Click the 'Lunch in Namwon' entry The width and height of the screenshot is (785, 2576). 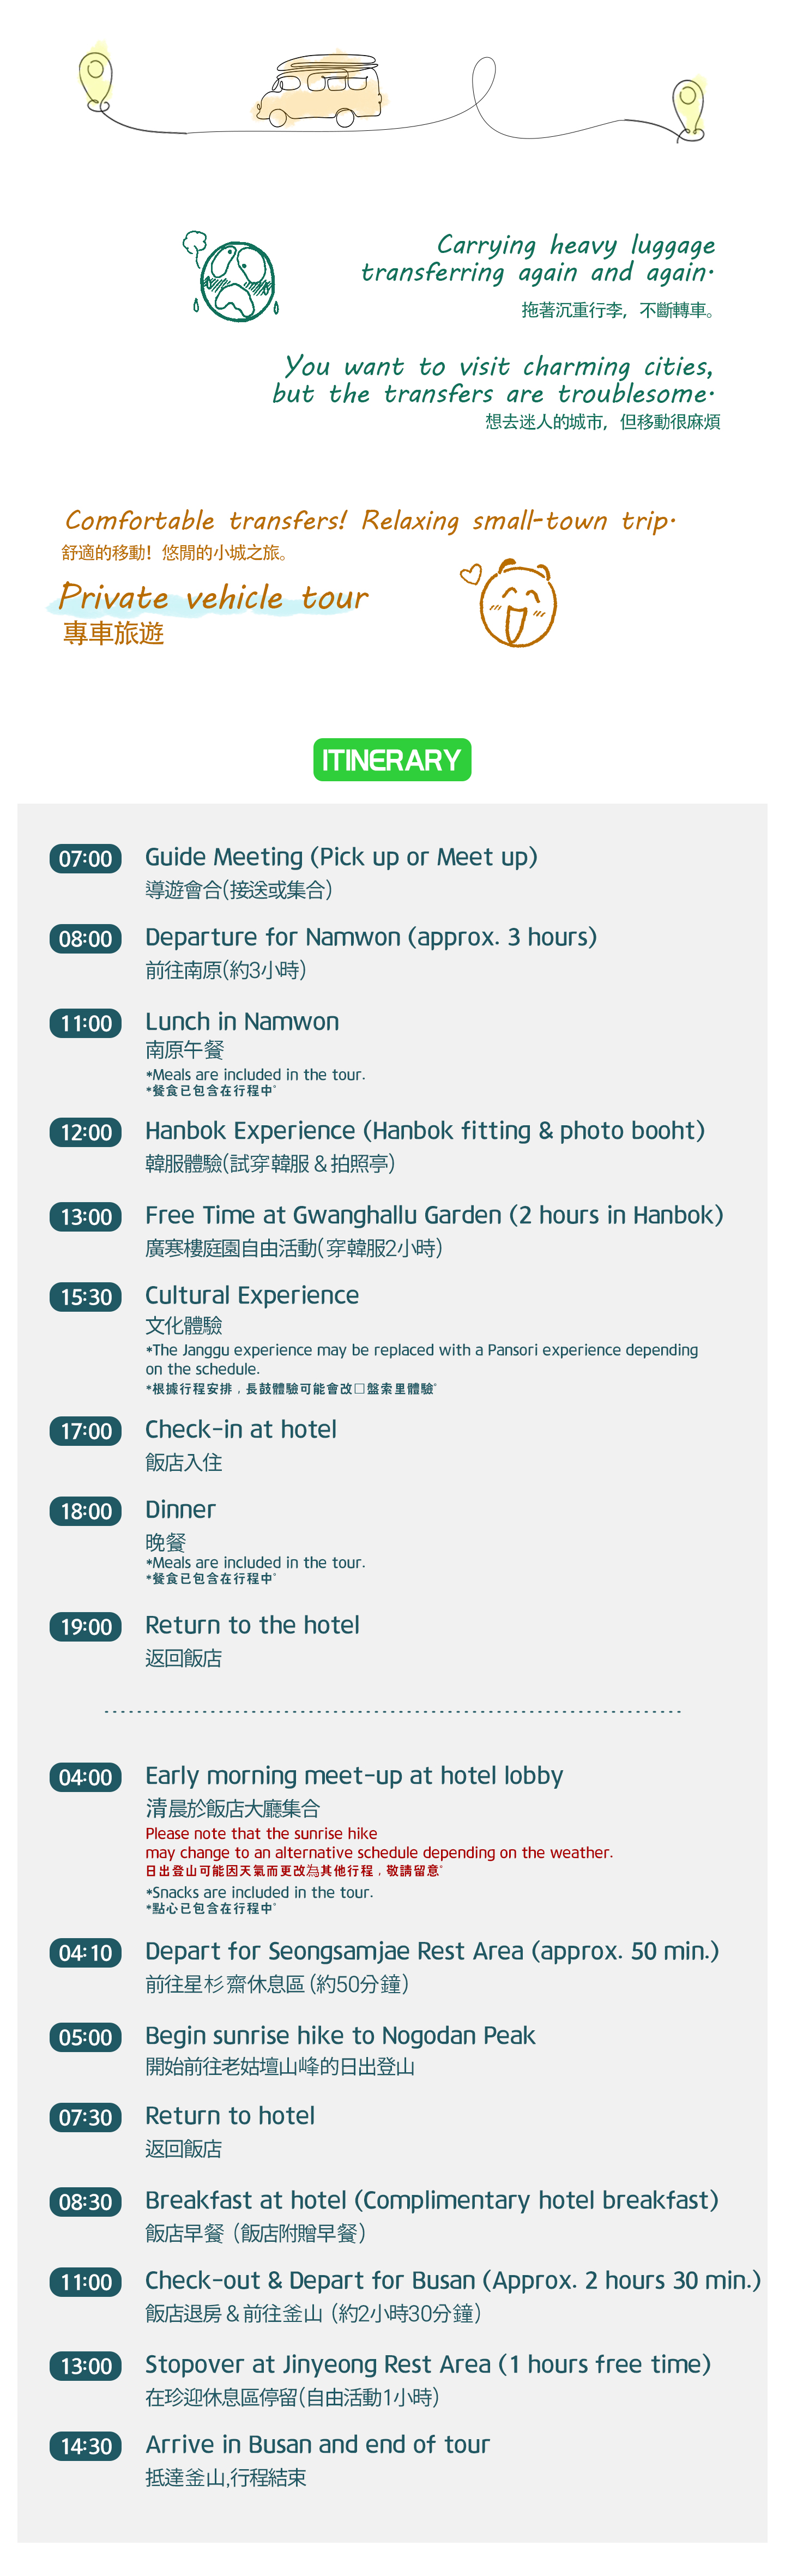point(242,1021)
